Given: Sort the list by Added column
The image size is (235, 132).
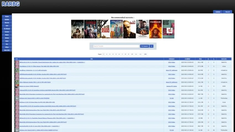Looking at the screenshot, I should 188,59.
